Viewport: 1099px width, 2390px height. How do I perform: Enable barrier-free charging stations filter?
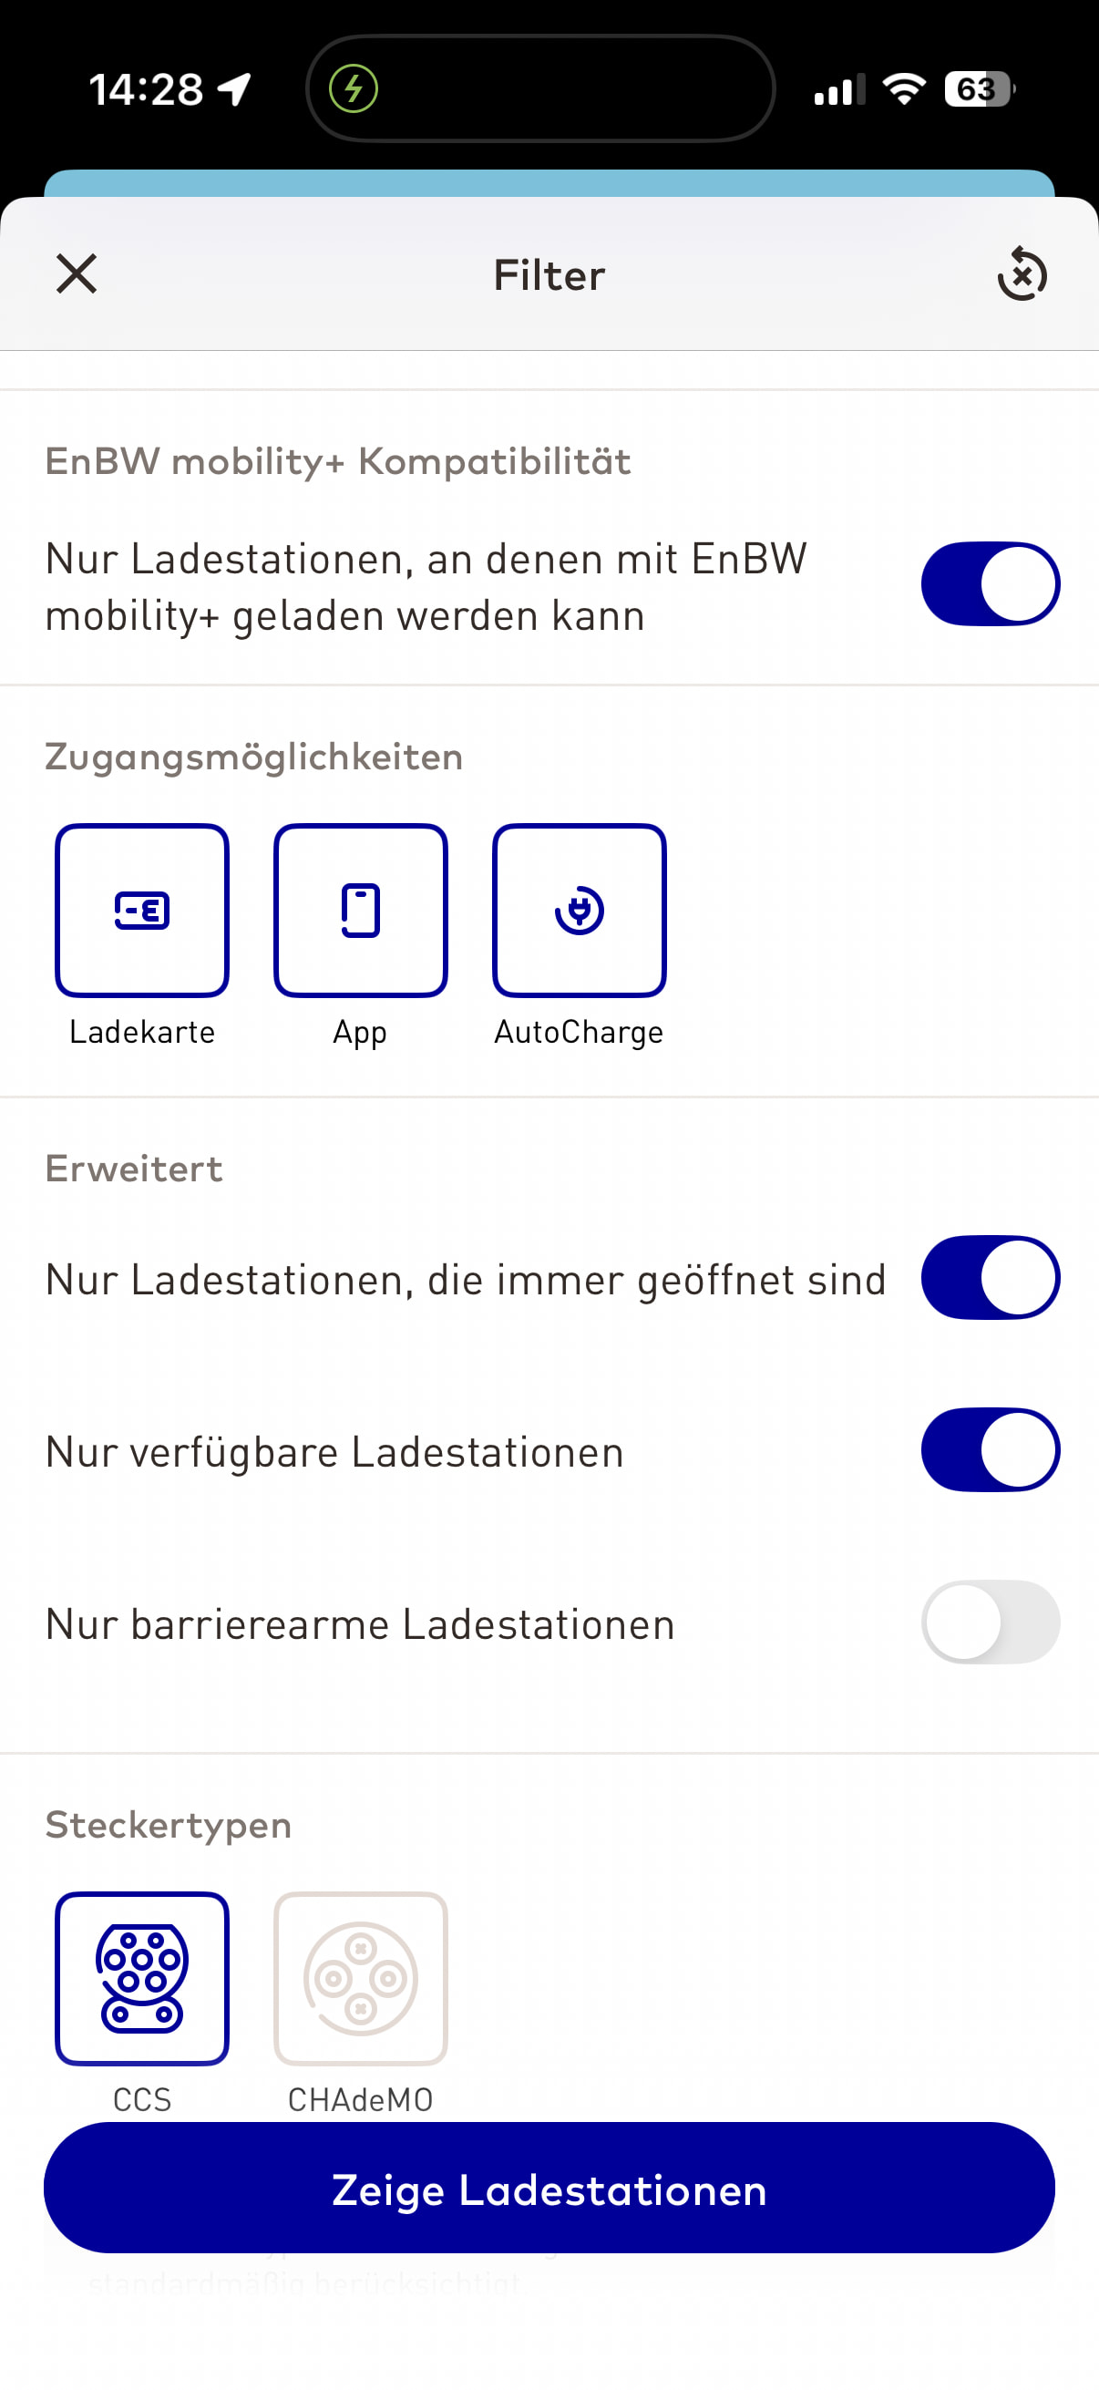990,1622
